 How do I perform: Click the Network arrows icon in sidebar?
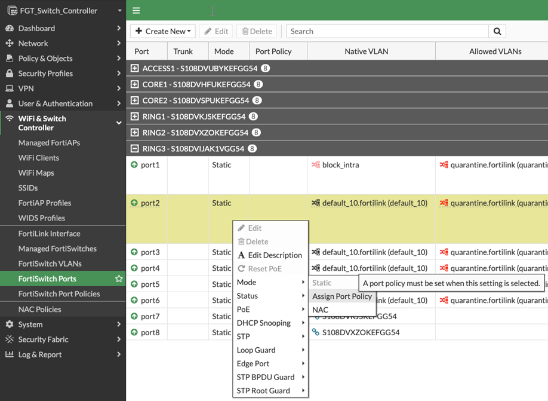(10, 44)
